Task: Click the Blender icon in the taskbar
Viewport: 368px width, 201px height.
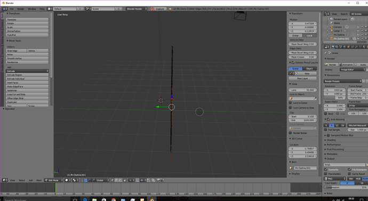Action: (x=151, y=199)
